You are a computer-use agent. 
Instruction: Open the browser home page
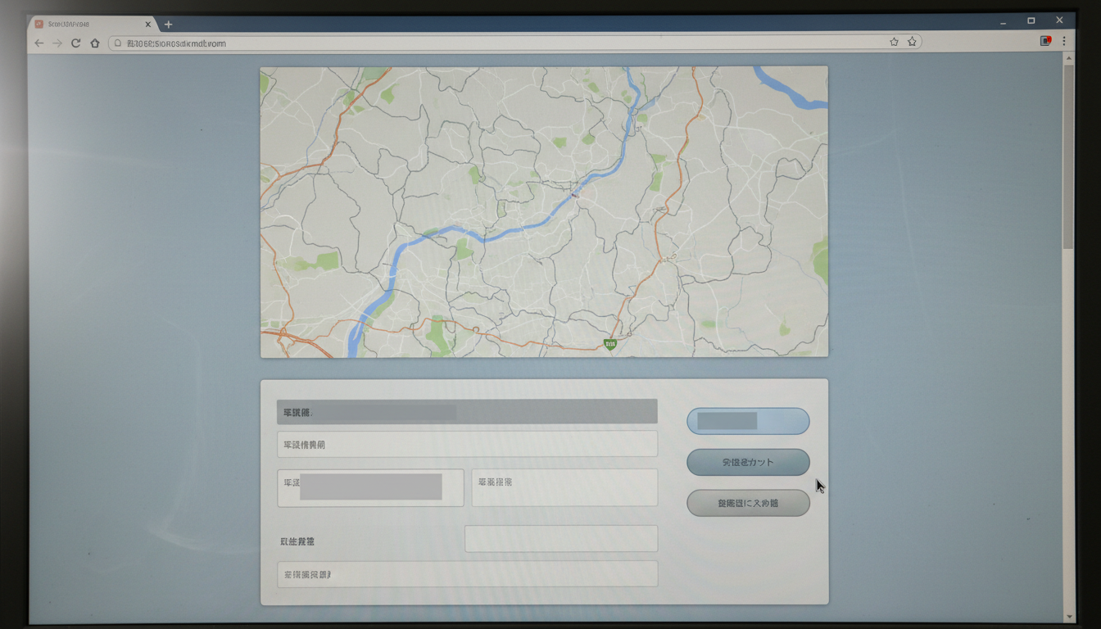click(x=95, y=43)
